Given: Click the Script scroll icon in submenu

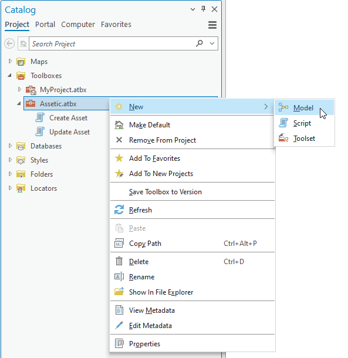Looking at the screenshot, I should [283, 123].
